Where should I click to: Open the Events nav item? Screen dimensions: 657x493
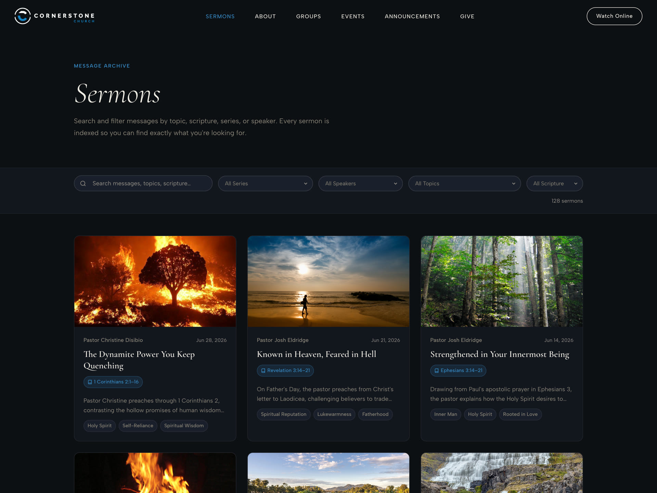pos(353,16)
